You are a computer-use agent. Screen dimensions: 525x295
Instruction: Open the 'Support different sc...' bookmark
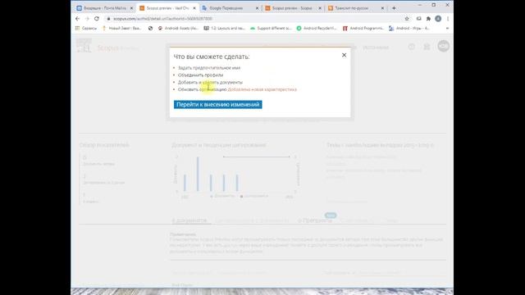[x=271, y=29]
